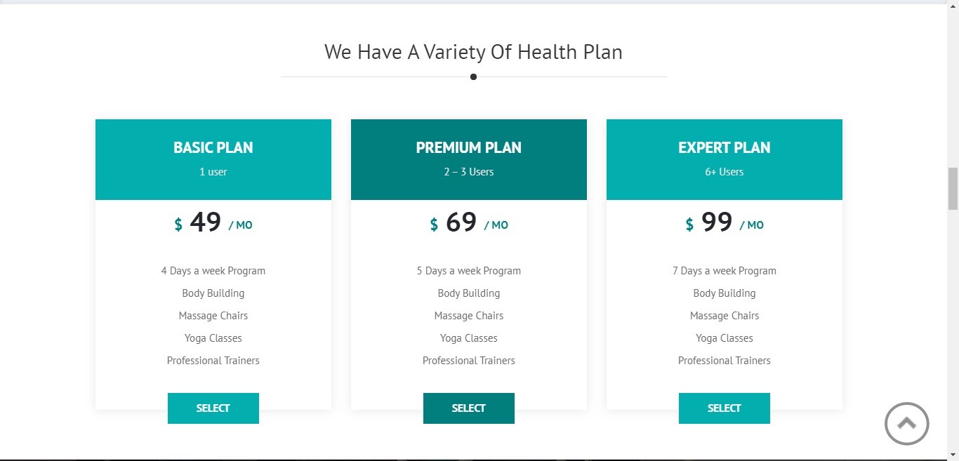Click Massage Chairs in the Premium Plan
This screenshot has height=461, width=959.
click(469, 316)
